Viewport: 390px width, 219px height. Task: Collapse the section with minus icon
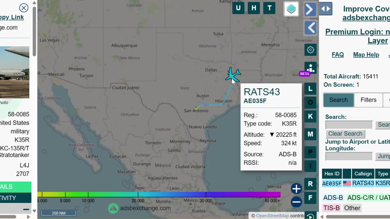tap(26, 209)
